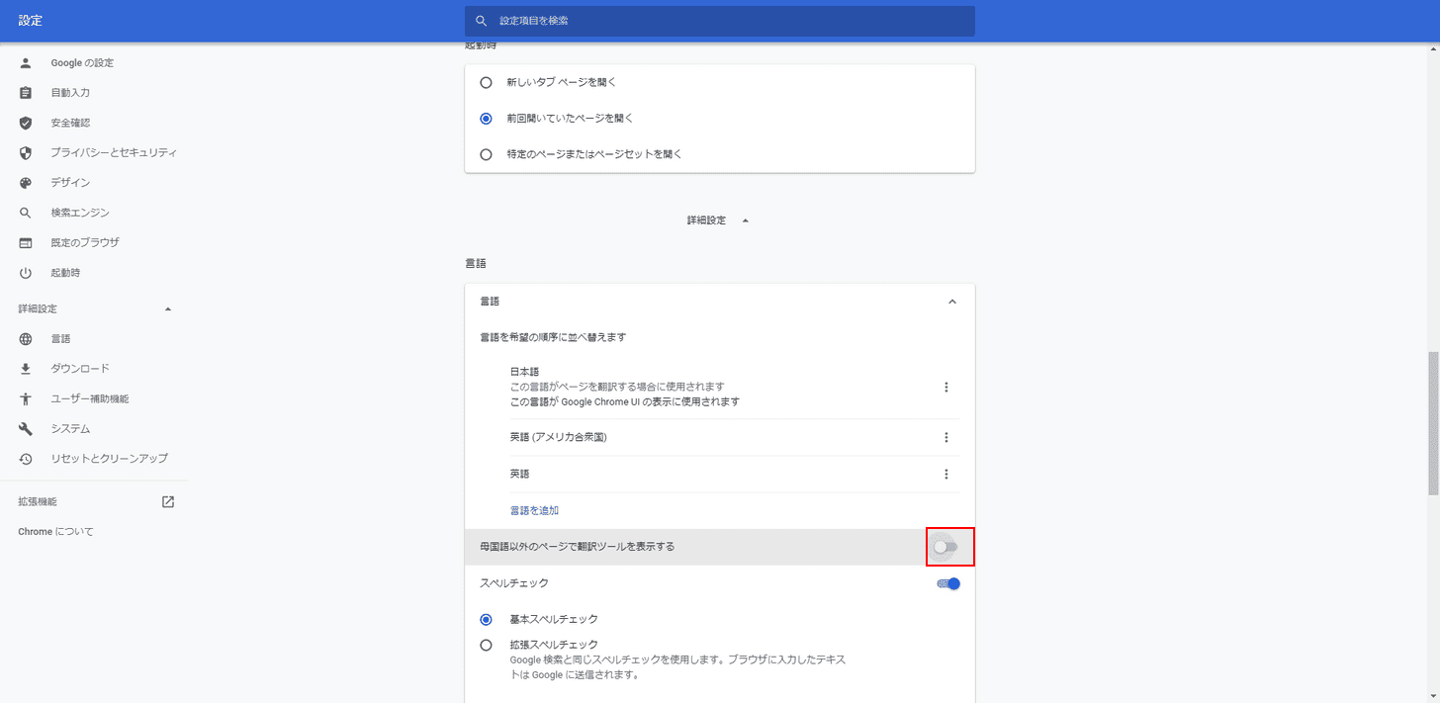Click the power icon for 起動時
Image resolution: width=1440 pixels, height=703 pixels.
click(26, 273)
